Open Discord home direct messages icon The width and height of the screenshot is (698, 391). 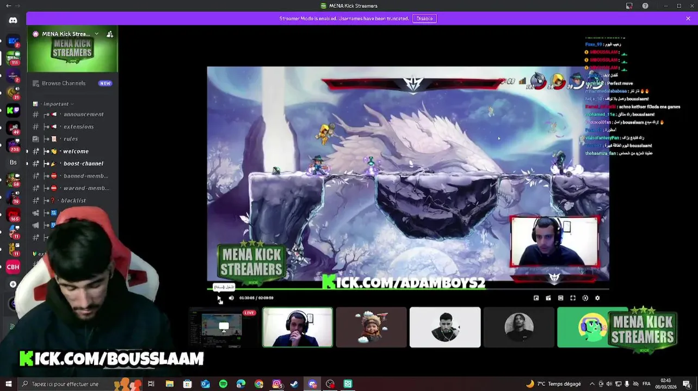tap(13, 20)
